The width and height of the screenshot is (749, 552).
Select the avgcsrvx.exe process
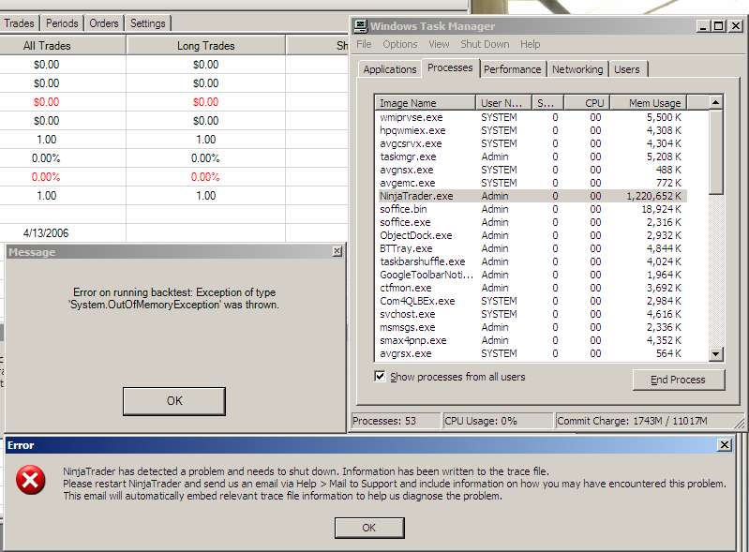[532, 143]
